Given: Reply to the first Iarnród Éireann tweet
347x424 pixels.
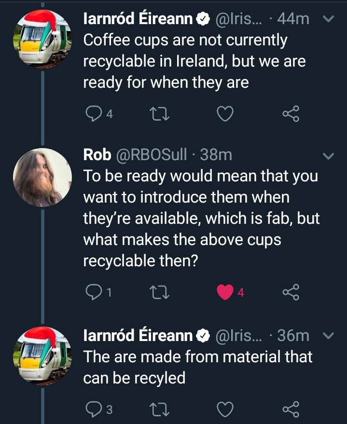Looking at the screenshot, I should [92, 114].
